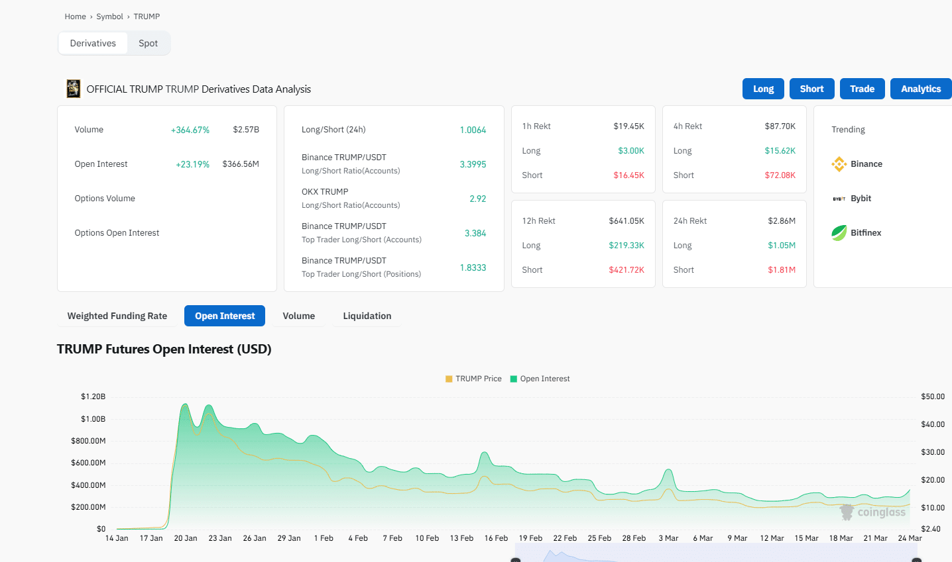Viewport: 952px width, 562px height.
Task: Toggle the TRUMP Price legend series
Action: (473, 379)
